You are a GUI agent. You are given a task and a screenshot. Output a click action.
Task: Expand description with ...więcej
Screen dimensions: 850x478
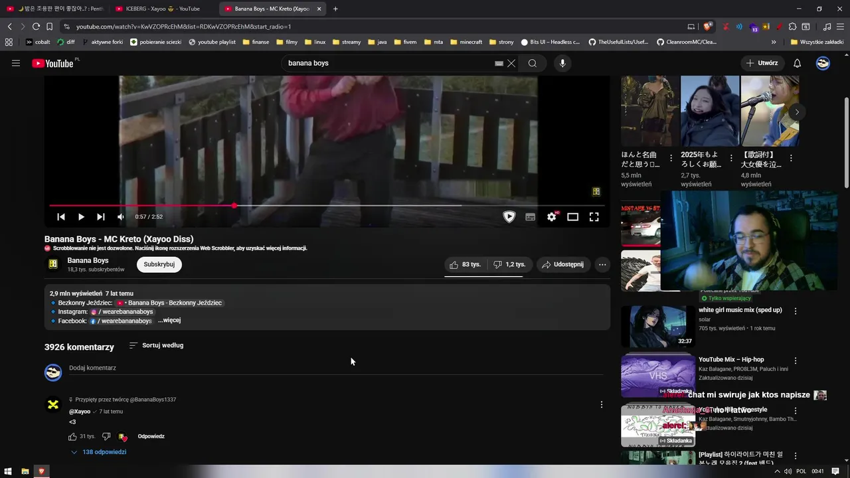[x=169, y=321]
